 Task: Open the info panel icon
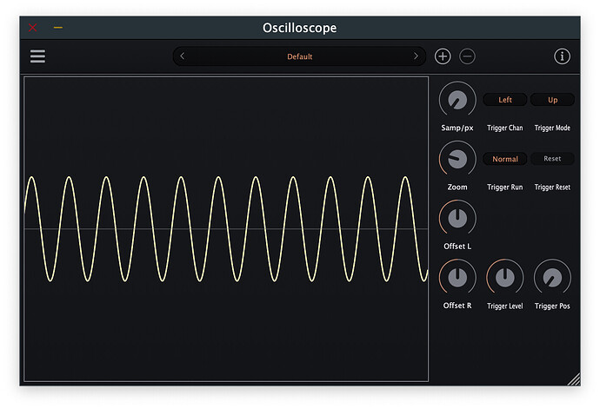point(562,56)
